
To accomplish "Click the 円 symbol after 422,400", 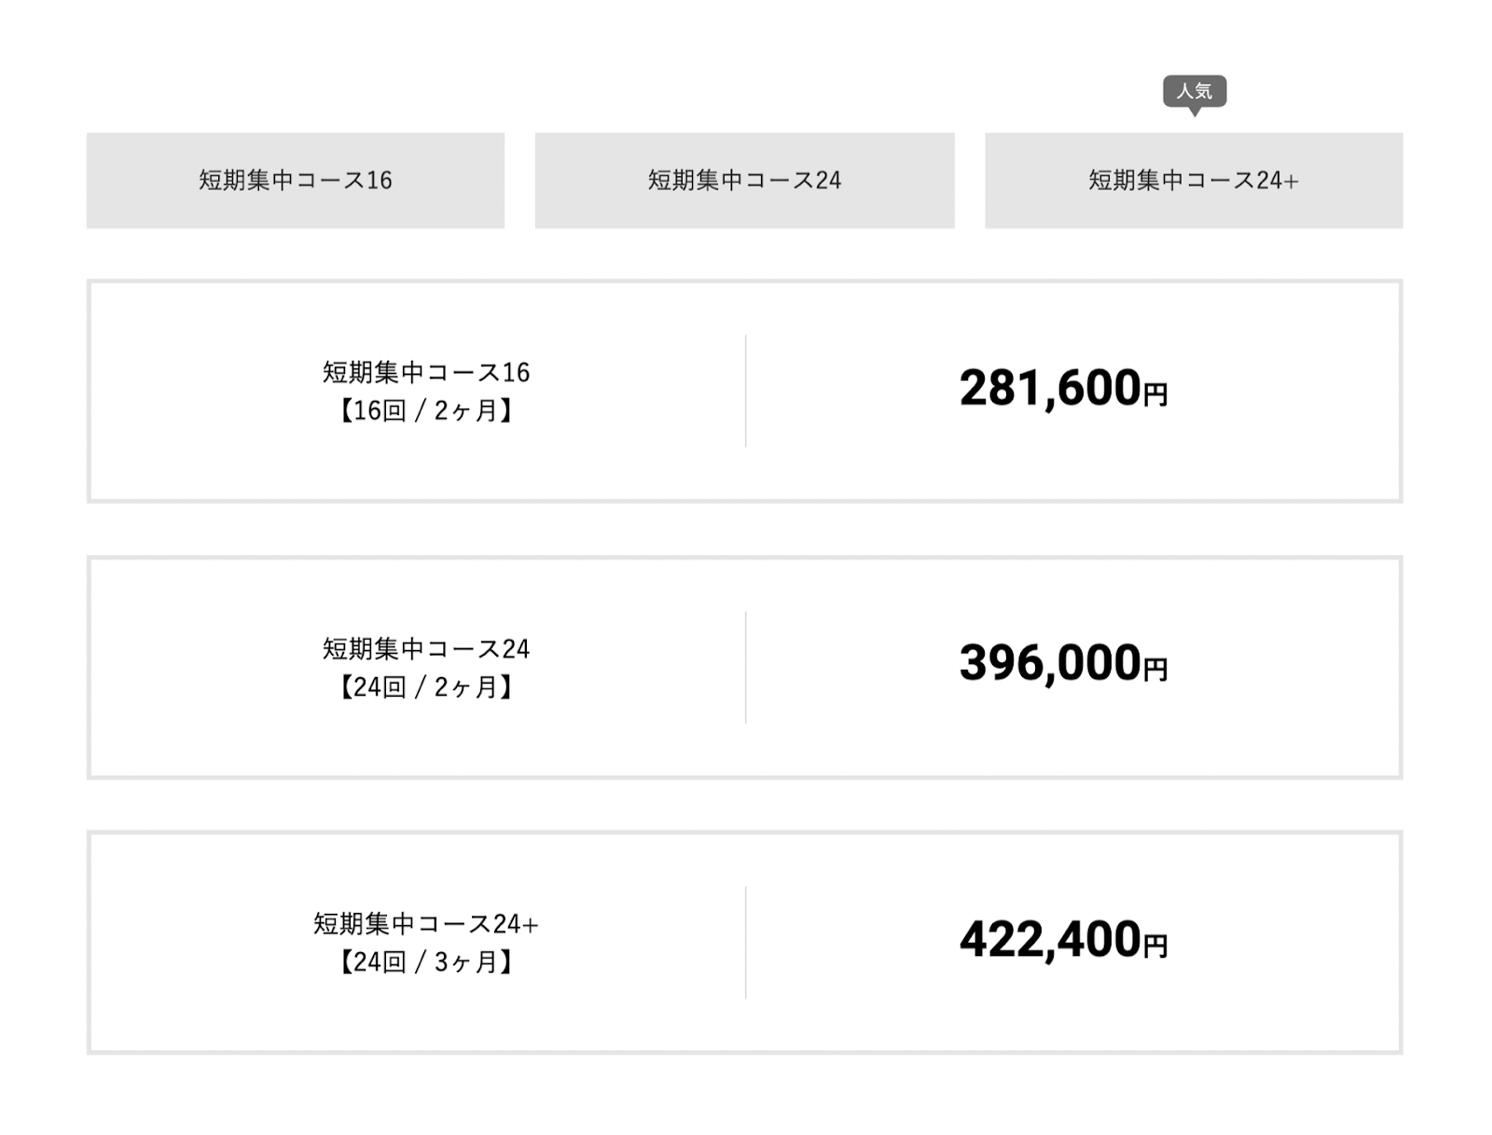I will (x=1155, y=946).
